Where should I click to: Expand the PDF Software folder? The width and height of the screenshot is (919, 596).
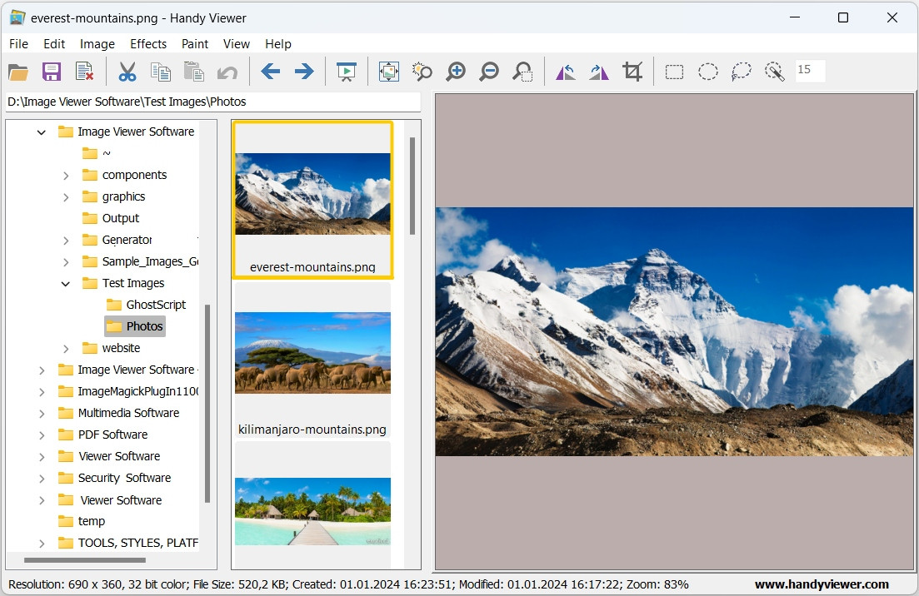pyautogui.click(x=42, y=435)
